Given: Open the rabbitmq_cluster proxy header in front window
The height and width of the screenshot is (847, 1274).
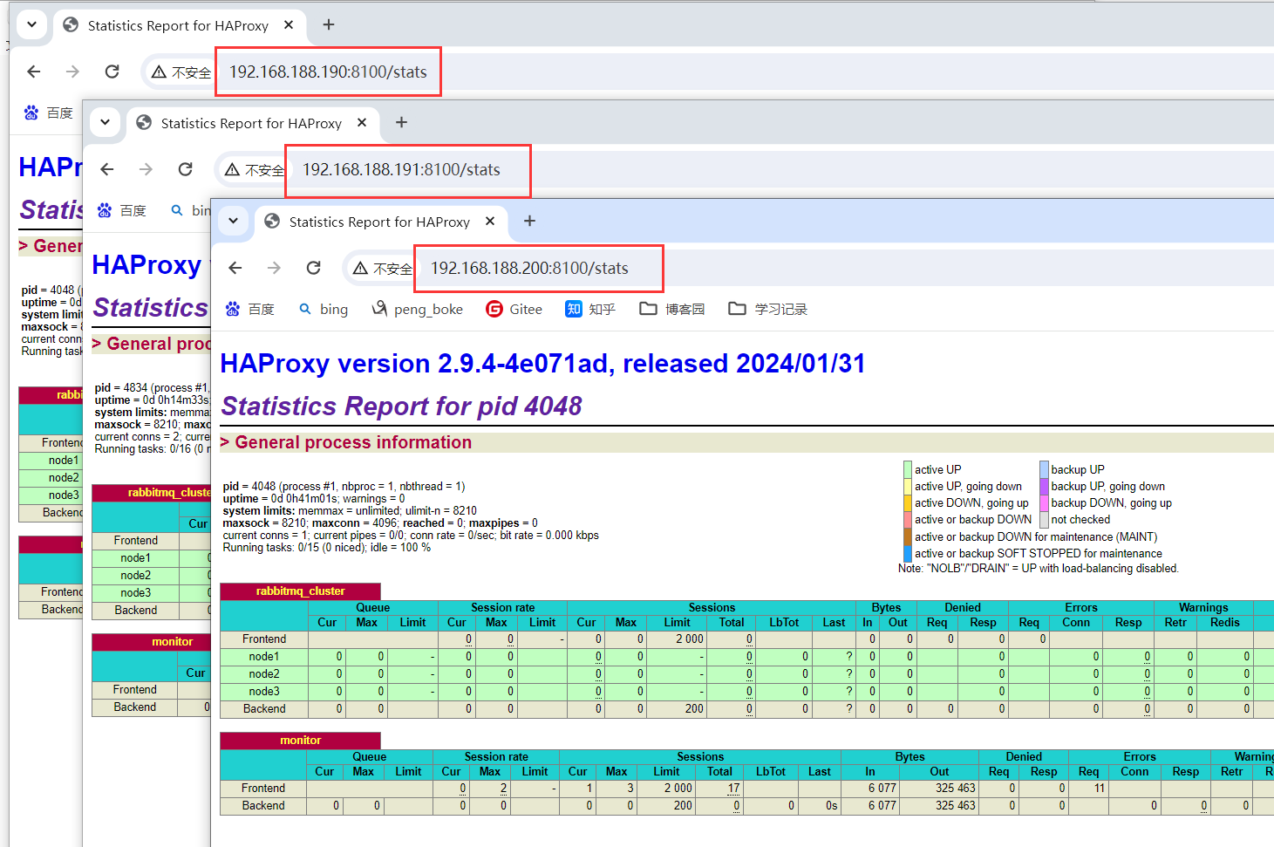Looking at the screenshot, I should tap(300, 591).
